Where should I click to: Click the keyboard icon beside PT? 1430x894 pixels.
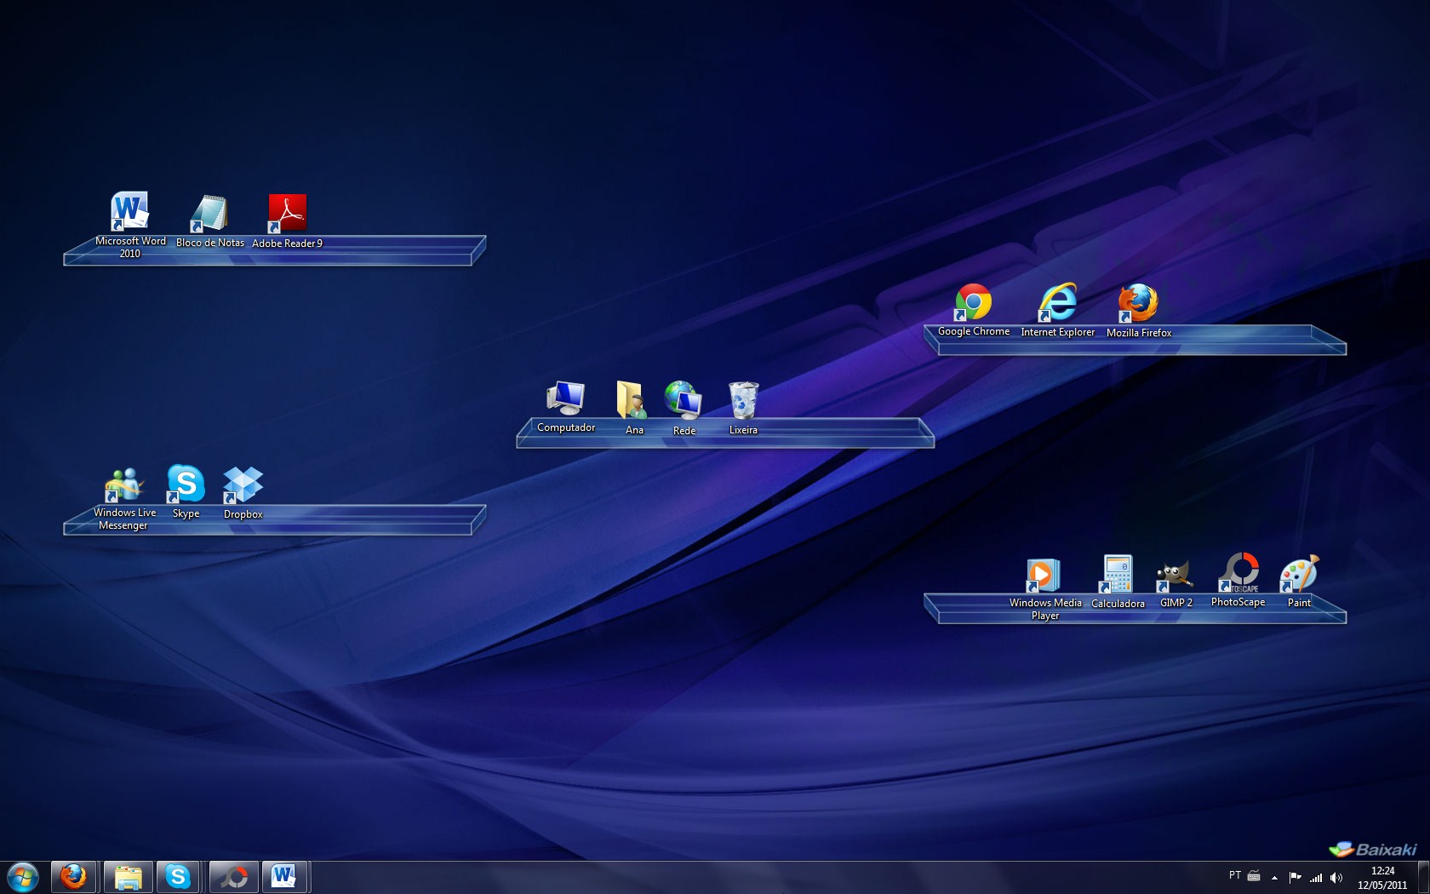point(1254,875)
